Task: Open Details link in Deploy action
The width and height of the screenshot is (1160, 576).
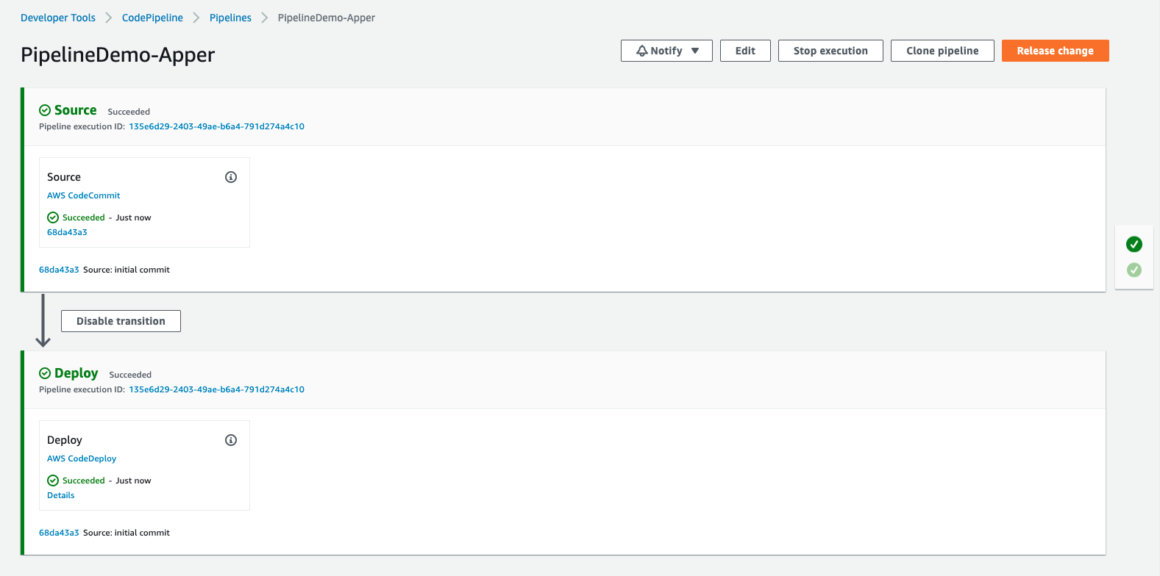Action: (x=61, y=495)
